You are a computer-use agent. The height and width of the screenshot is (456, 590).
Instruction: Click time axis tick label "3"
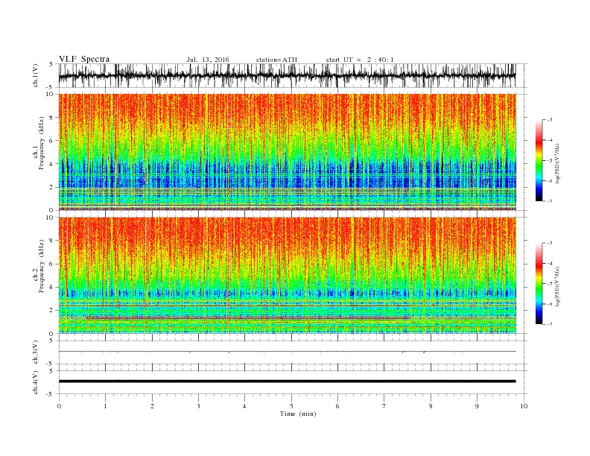point(198,406)
